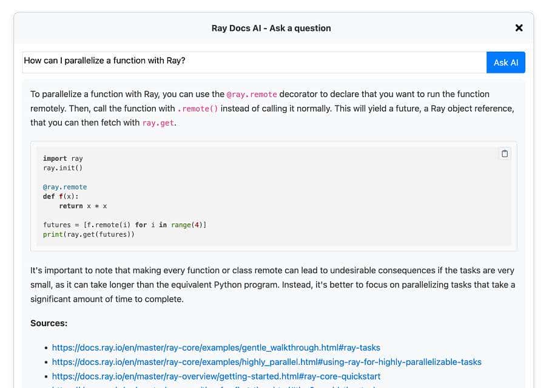Close the Ray Docs AI dialog
Viewport: 546px width, 388px height.
[x=519, y=28]
